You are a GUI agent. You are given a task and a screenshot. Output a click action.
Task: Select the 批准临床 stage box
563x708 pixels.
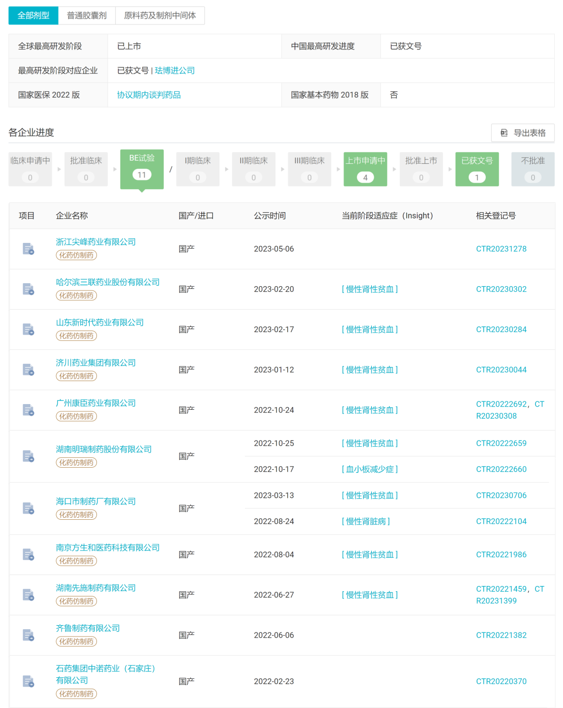[x=86, y=169]
